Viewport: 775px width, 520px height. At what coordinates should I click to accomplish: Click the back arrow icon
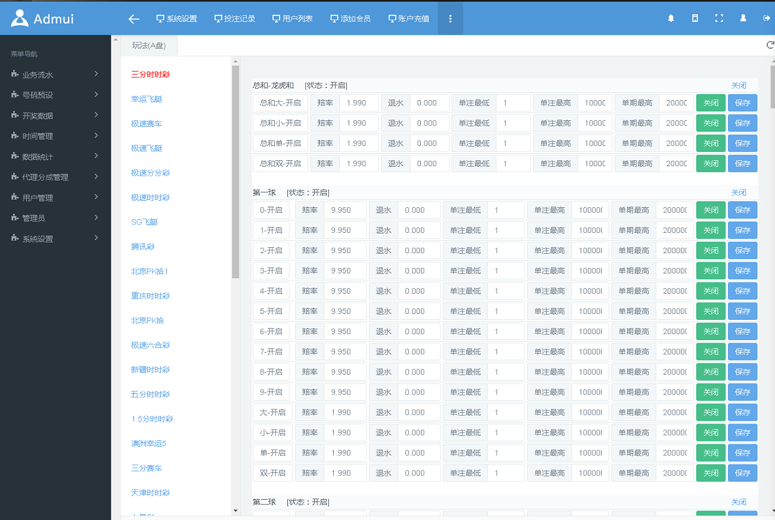click(x=134, y=18)
